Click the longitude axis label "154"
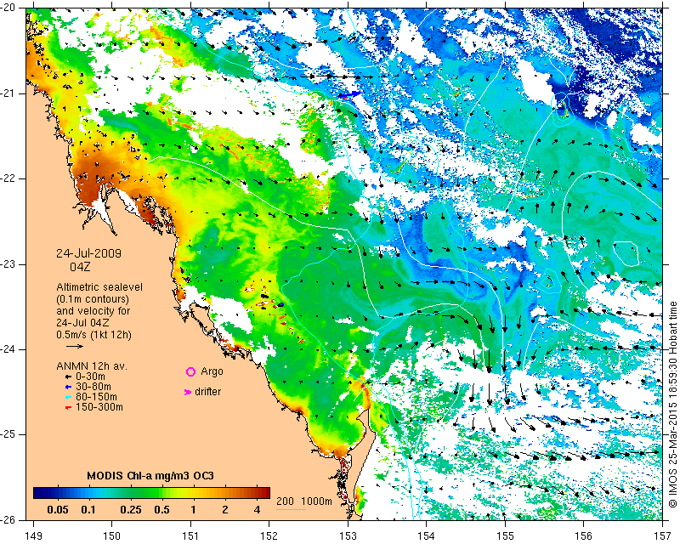The width and height of the screenshot is (680, 544). coord(427,536)
